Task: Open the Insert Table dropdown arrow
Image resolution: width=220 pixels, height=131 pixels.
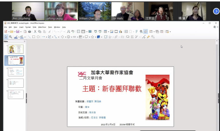Action: pos(109,32)
